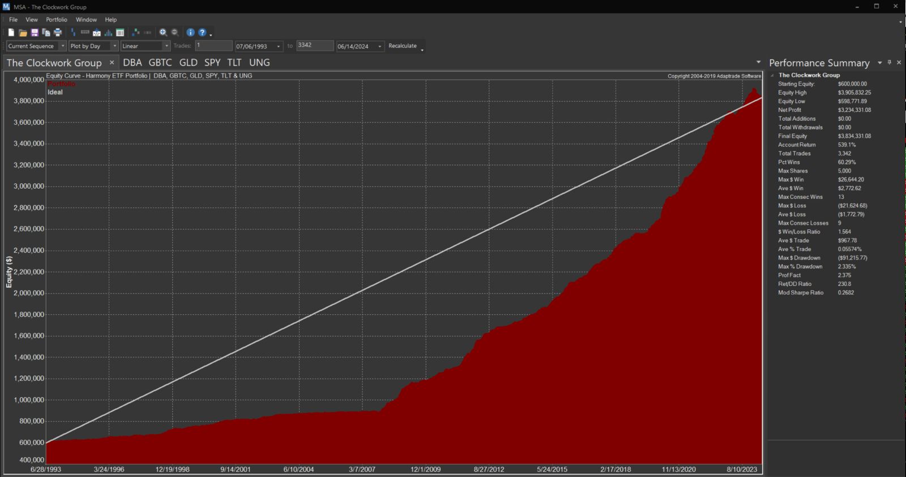Image resolution: width=906 pixels, height=477 pixels.
Task: Open the View menu
Action: [32, 20]
